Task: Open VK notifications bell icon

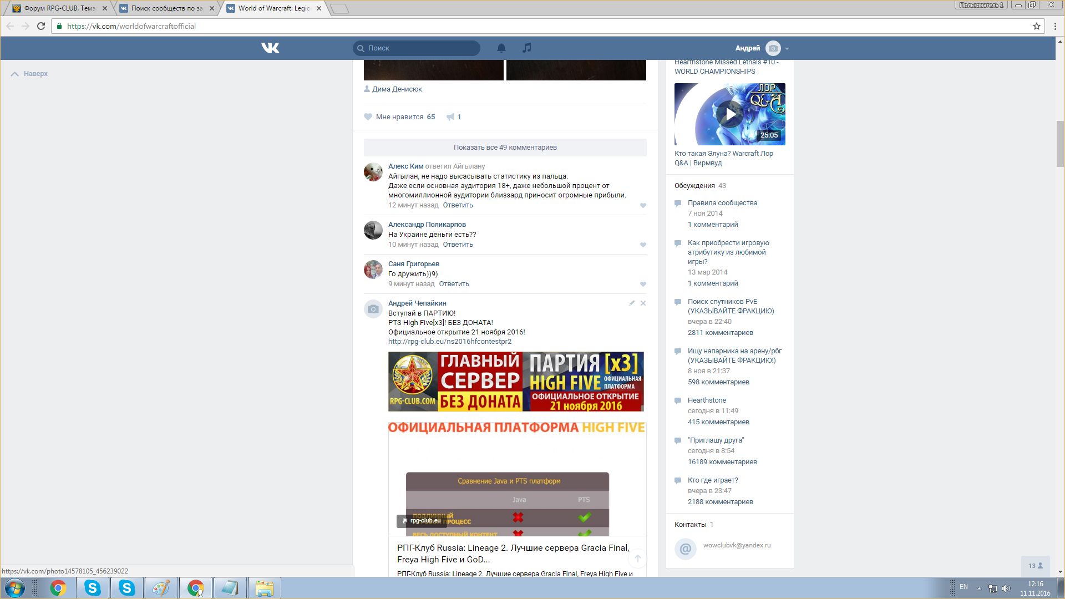Action: point(501,48)
